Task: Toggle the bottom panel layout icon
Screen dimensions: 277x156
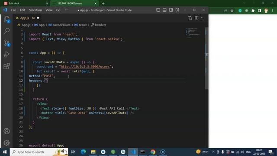Action: coord(164,10)
